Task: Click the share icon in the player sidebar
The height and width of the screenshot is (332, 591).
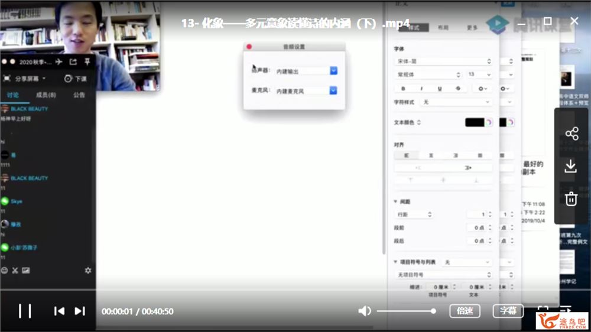Action: (571, 134)
